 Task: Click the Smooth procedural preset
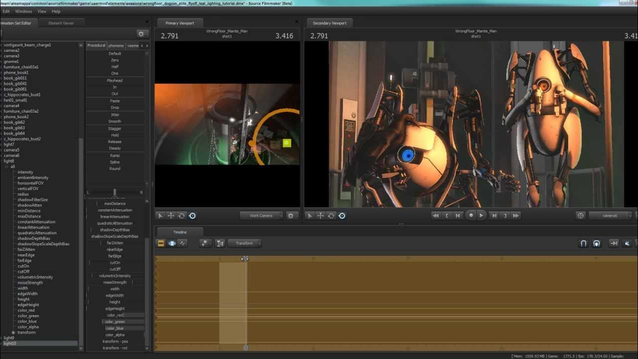(x=115, y=122)
